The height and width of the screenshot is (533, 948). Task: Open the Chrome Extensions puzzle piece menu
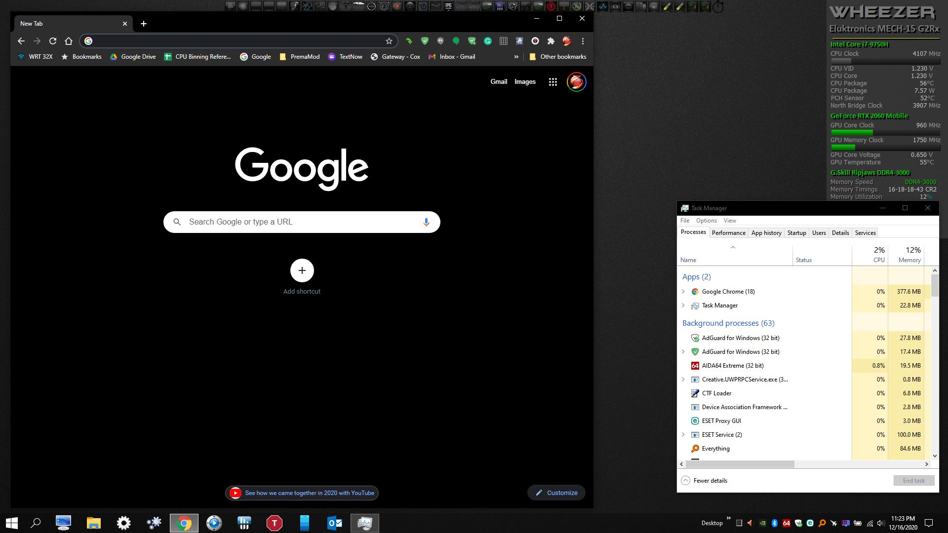(x=551, y=41)
